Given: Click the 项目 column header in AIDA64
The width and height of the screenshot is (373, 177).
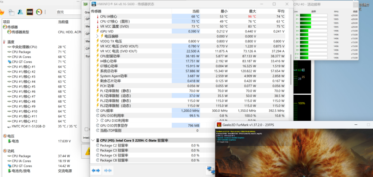Looking at the screenshot, I should pyautogui.click(x=7, y=22).
